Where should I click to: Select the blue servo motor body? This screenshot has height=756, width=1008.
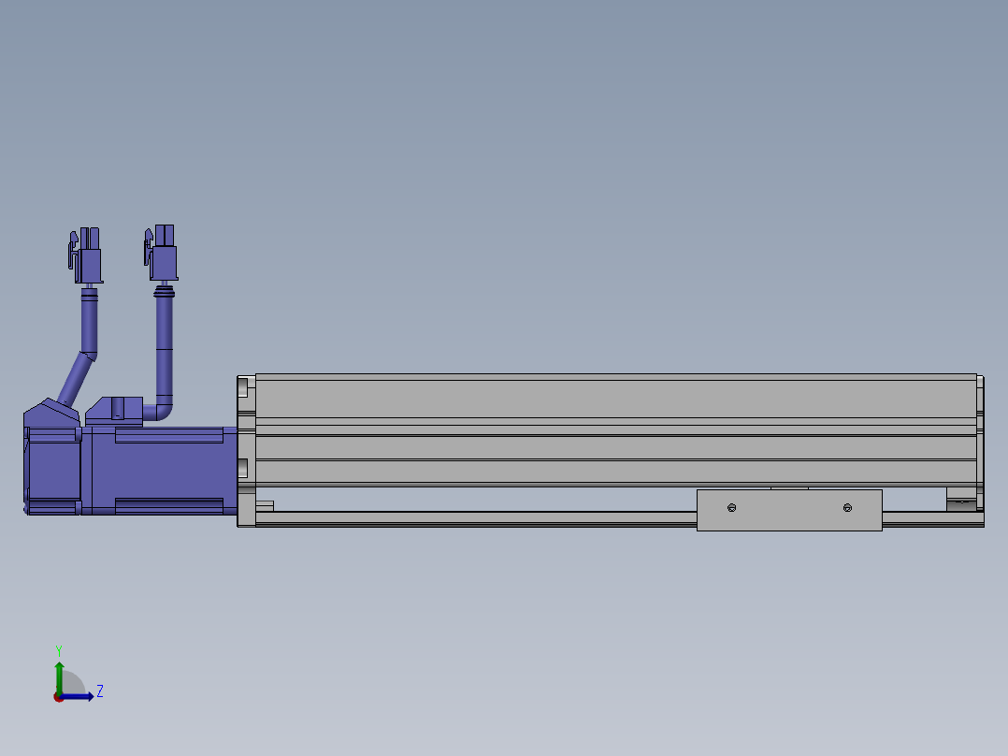pos(157,470)
